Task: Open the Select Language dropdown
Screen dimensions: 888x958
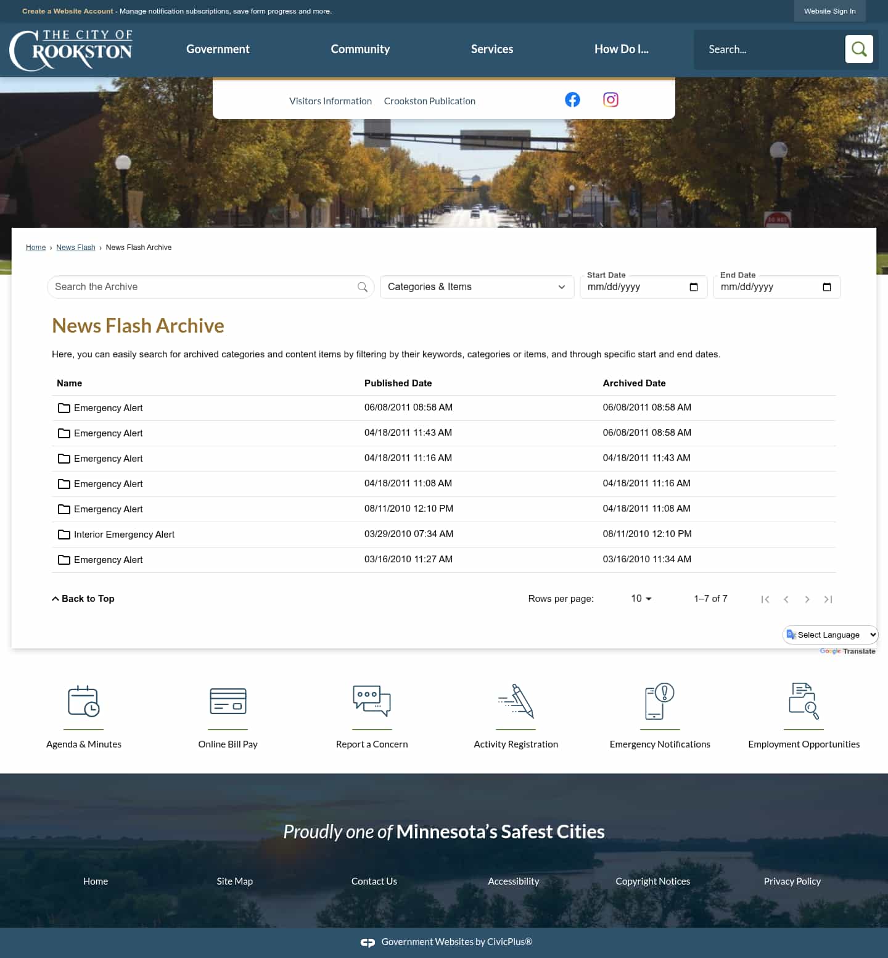Action: (x=831, y=635)
